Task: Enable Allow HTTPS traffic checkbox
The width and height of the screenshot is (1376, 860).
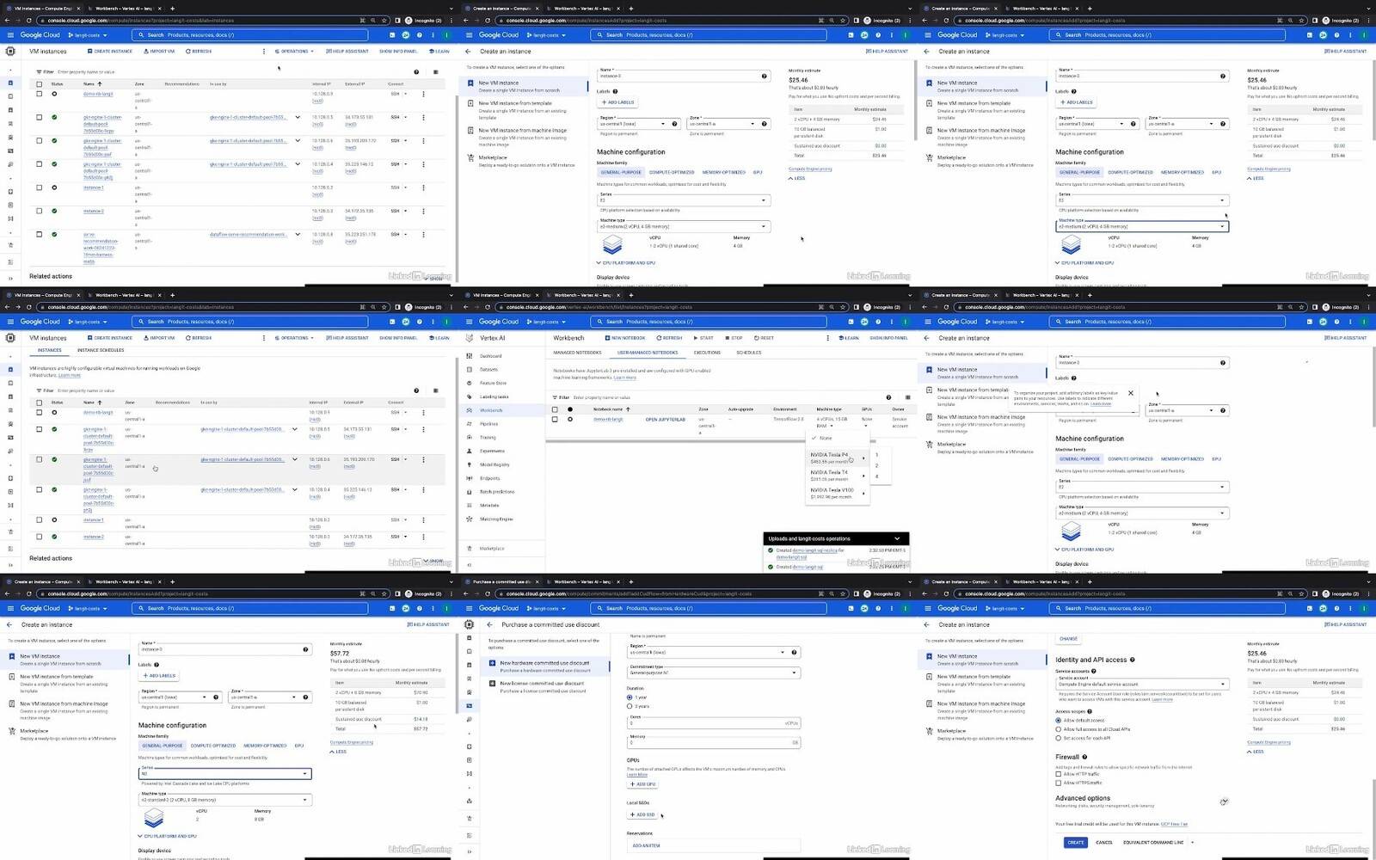Action: click(x=1058, y=783)
